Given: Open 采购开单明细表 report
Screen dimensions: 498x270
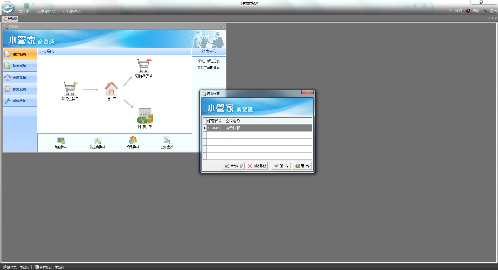Looking at the screenshot, I should coord(209,68).
